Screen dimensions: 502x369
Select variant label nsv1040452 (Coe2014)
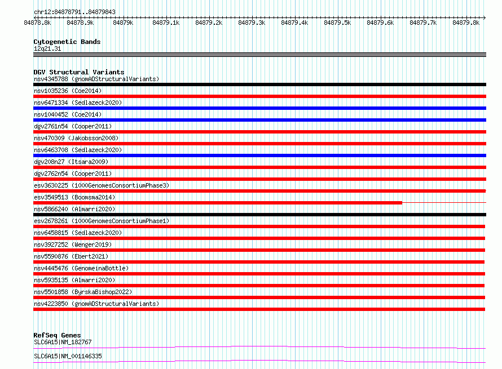pos(68,114)
